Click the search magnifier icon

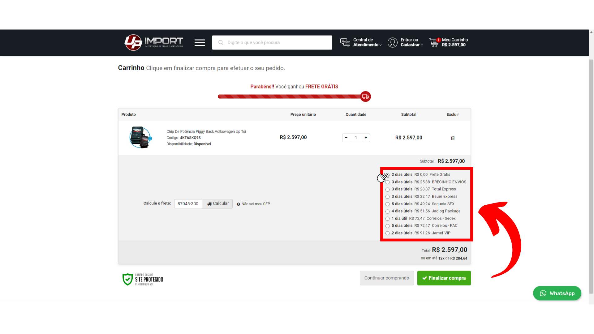(x=221, y=42)
